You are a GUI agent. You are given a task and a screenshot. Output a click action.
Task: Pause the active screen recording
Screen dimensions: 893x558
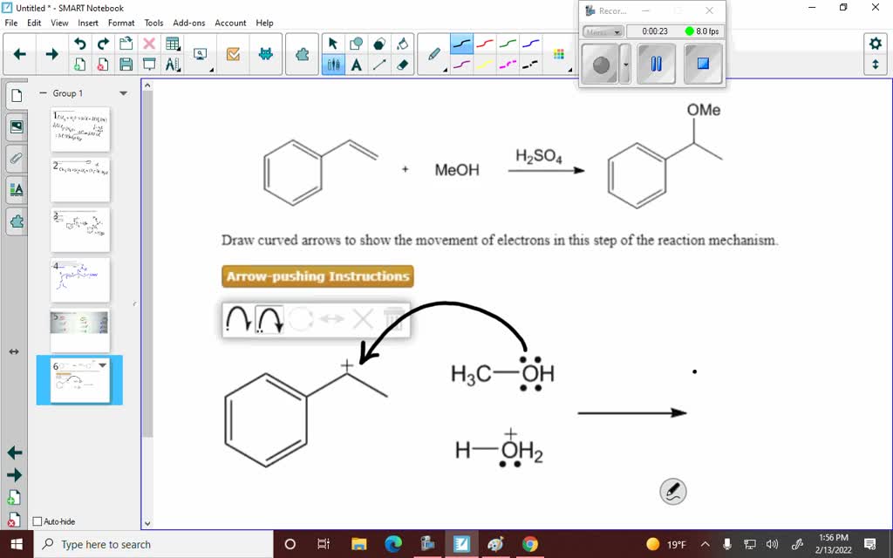(x=655, y=63)
